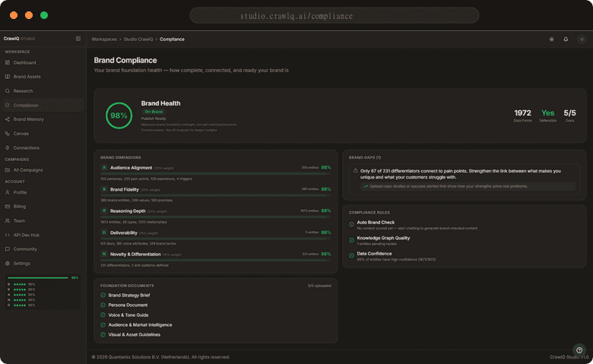Click the Billing card icon
This screenshot has width=593, height=364.
pos(8,207)
